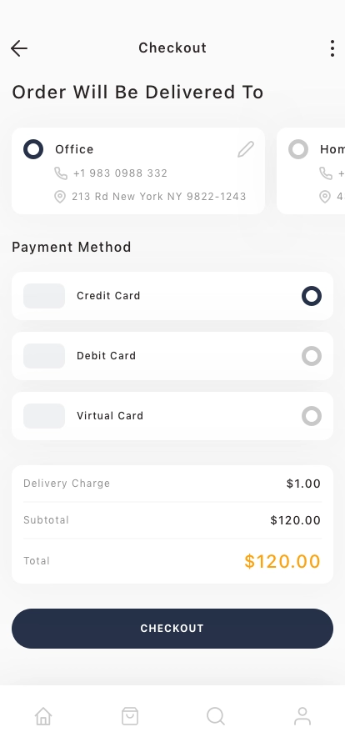Tap the Debit Card logo placeholder
345x747 pixels.
[44, 356]
